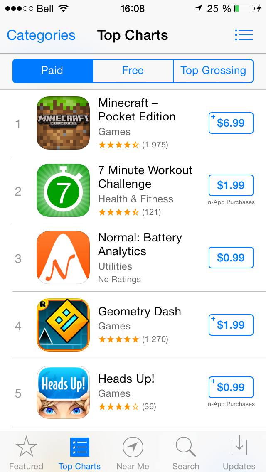Viewport: 266px width, 472px height.
Task: Select the Paid segment
Action: 52,71
